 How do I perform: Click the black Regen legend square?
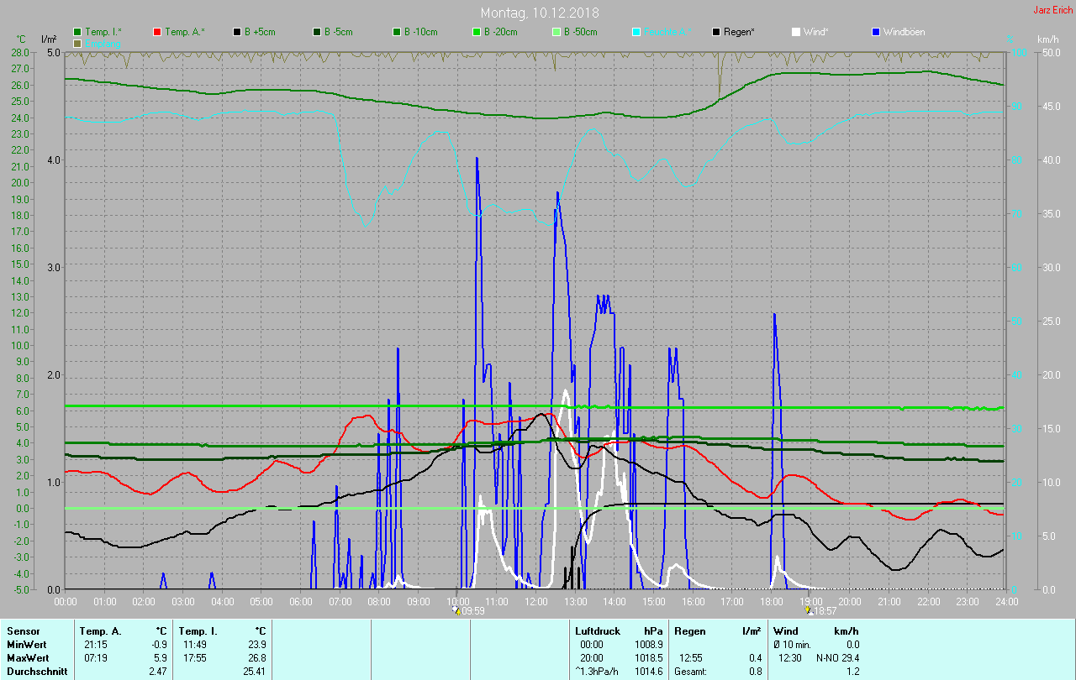coord(716,32)
